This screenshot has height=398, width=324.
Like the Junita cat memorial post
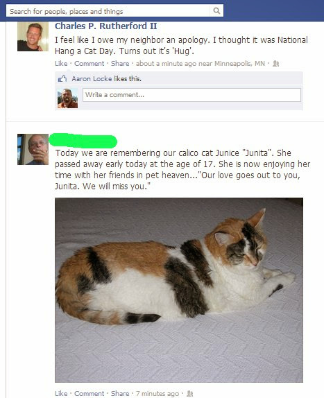[x=61, y=393]
